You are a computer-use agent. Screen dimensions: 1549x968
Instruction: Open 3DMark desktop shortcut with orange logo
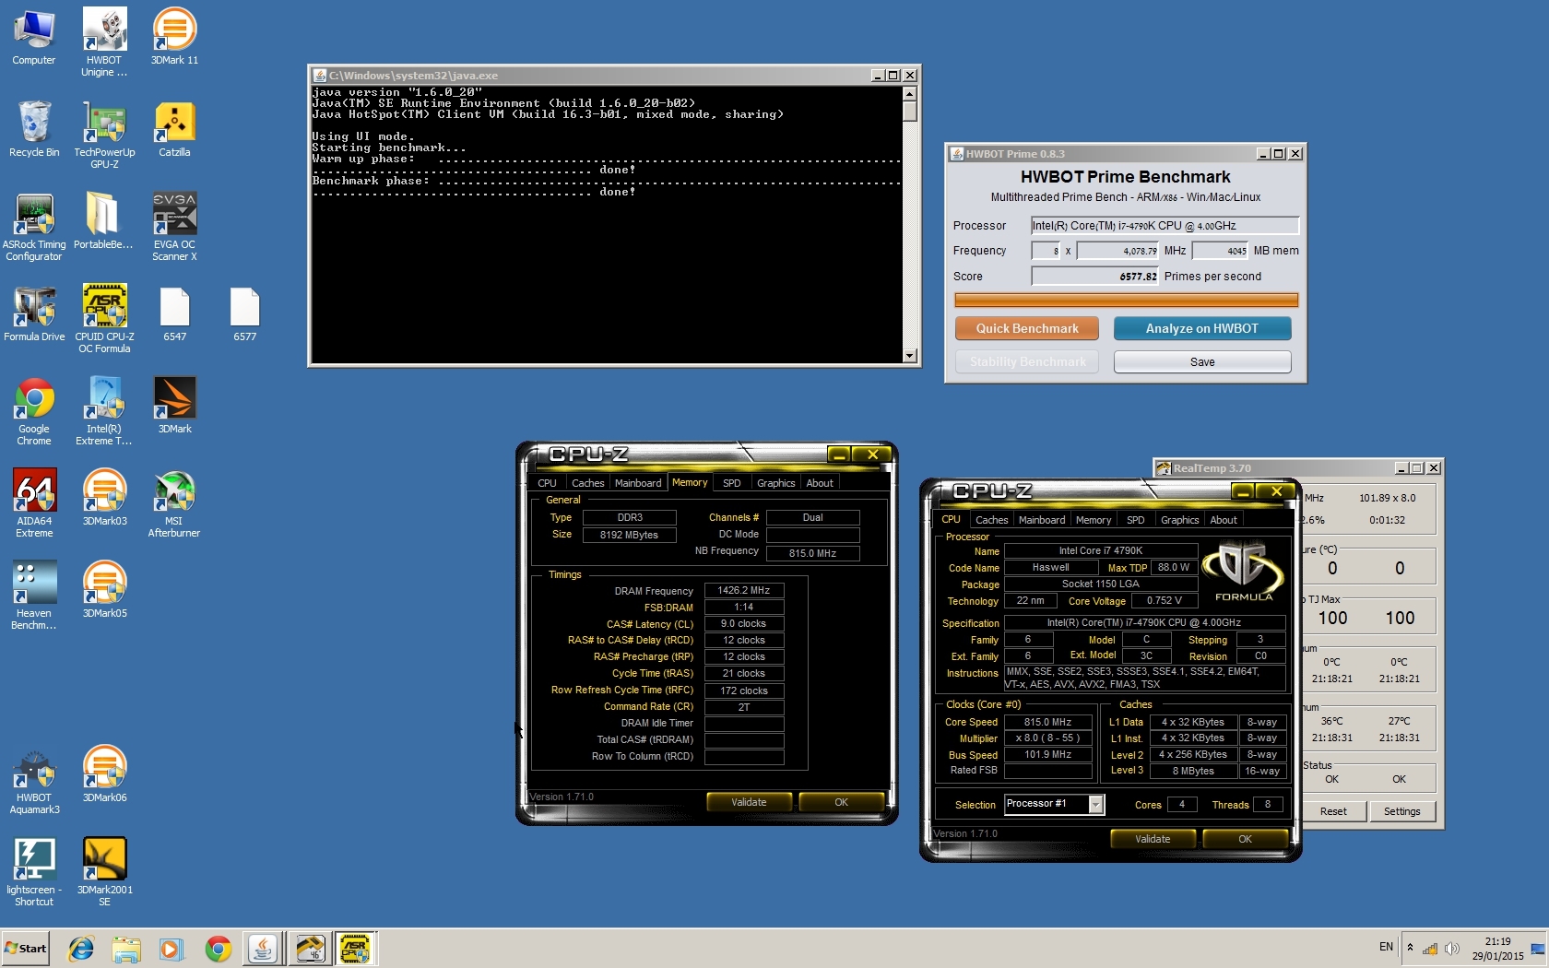[x=174, y=407]
